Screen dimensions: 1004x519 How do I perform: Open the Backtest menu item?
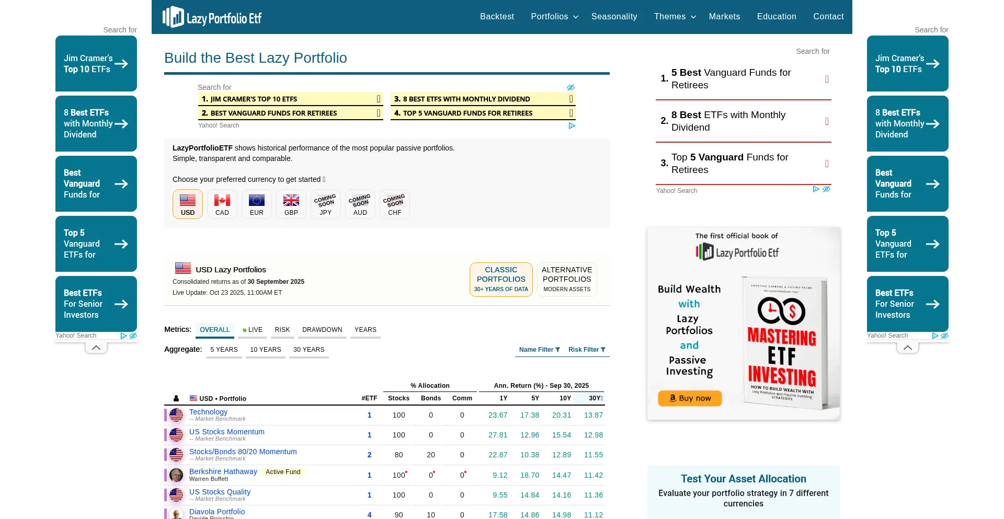[497, 17]
